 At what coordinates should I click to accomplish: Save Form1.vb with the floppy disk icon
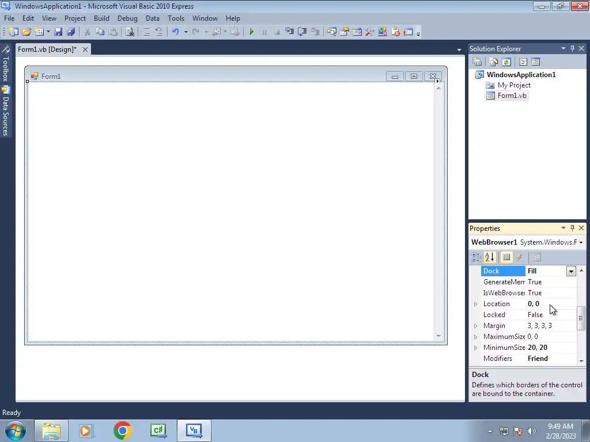tap(58, 32)
